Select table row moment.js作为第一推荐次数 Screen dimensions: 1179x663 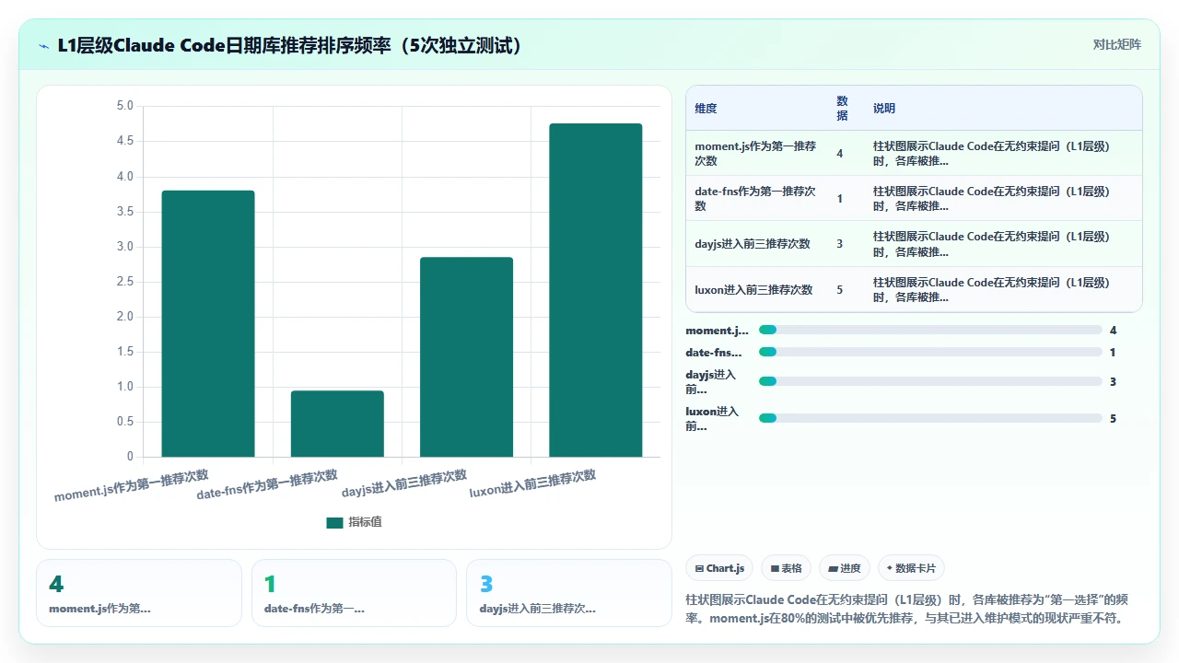[914, 153]
